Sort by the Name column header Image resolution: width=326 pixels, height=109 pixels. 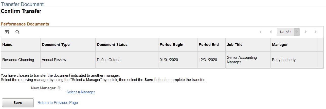click(7, 45)
